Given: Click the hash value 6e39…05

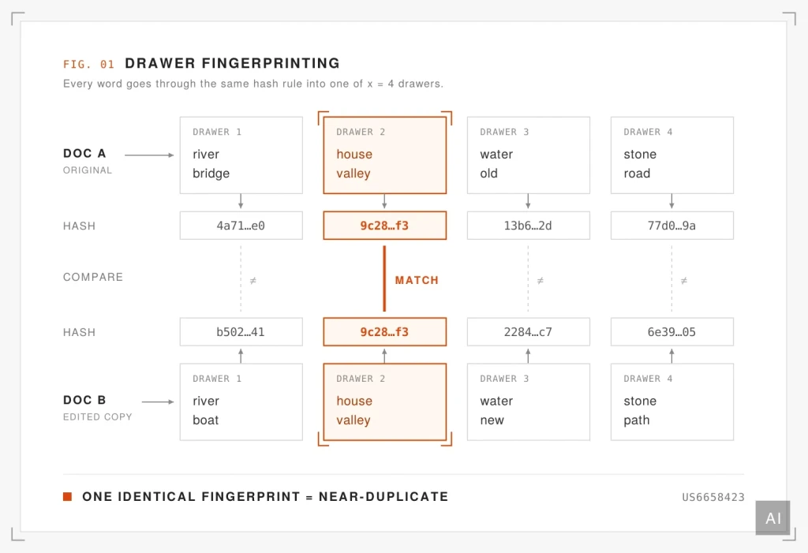Looking at the screenshot, I should tap(672, 332).
